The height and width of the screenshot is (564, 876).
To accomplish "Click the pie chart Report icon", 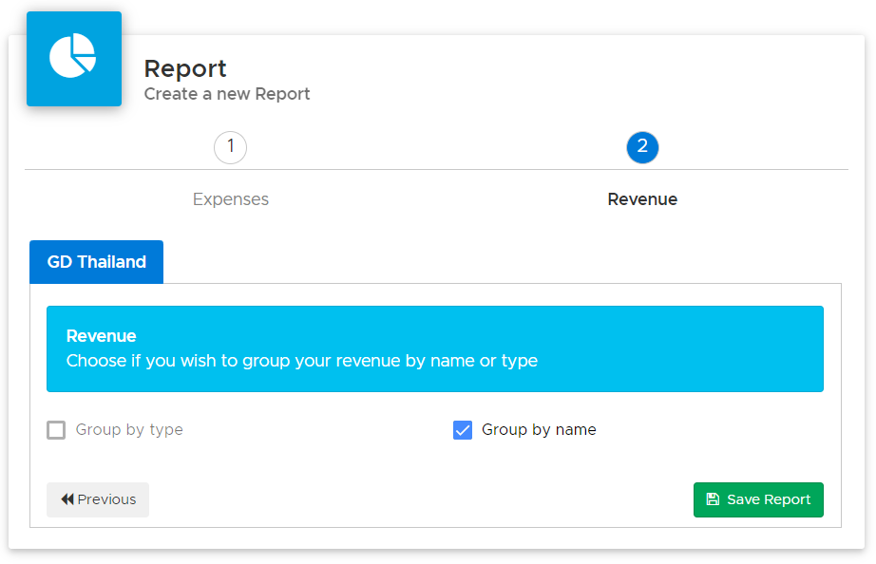I will click(74, 59).
